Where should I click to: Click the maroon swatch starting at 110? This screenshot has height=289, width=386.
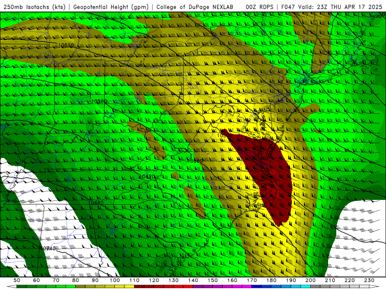click(x=139, y=287)
